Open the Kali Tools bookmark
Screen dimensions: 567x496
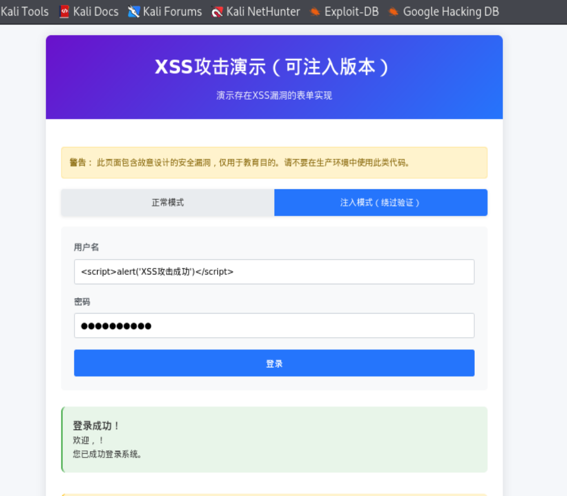[24, 12]
